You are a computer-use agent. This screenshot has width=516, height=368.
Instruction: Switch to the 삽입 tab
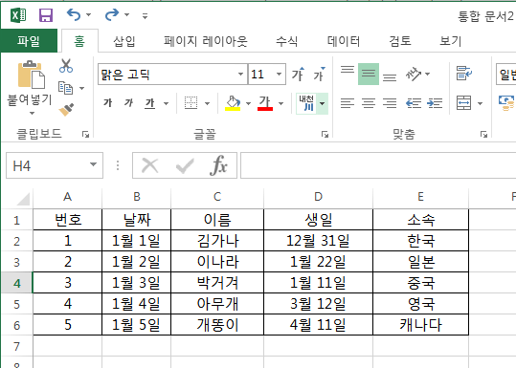click(124, 41)
